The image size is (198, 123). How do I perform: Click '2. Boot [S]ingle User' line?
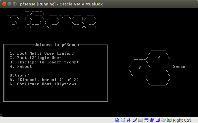[35, 58]
